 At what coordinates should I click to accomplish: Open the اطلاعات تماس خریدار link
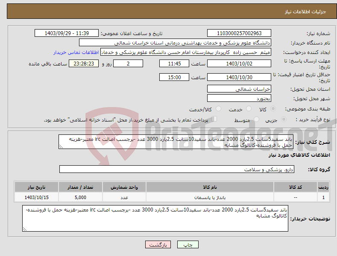coord(76,52)
